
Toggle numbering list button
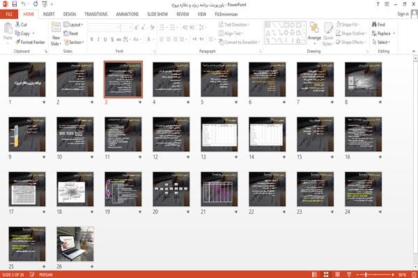173,27
